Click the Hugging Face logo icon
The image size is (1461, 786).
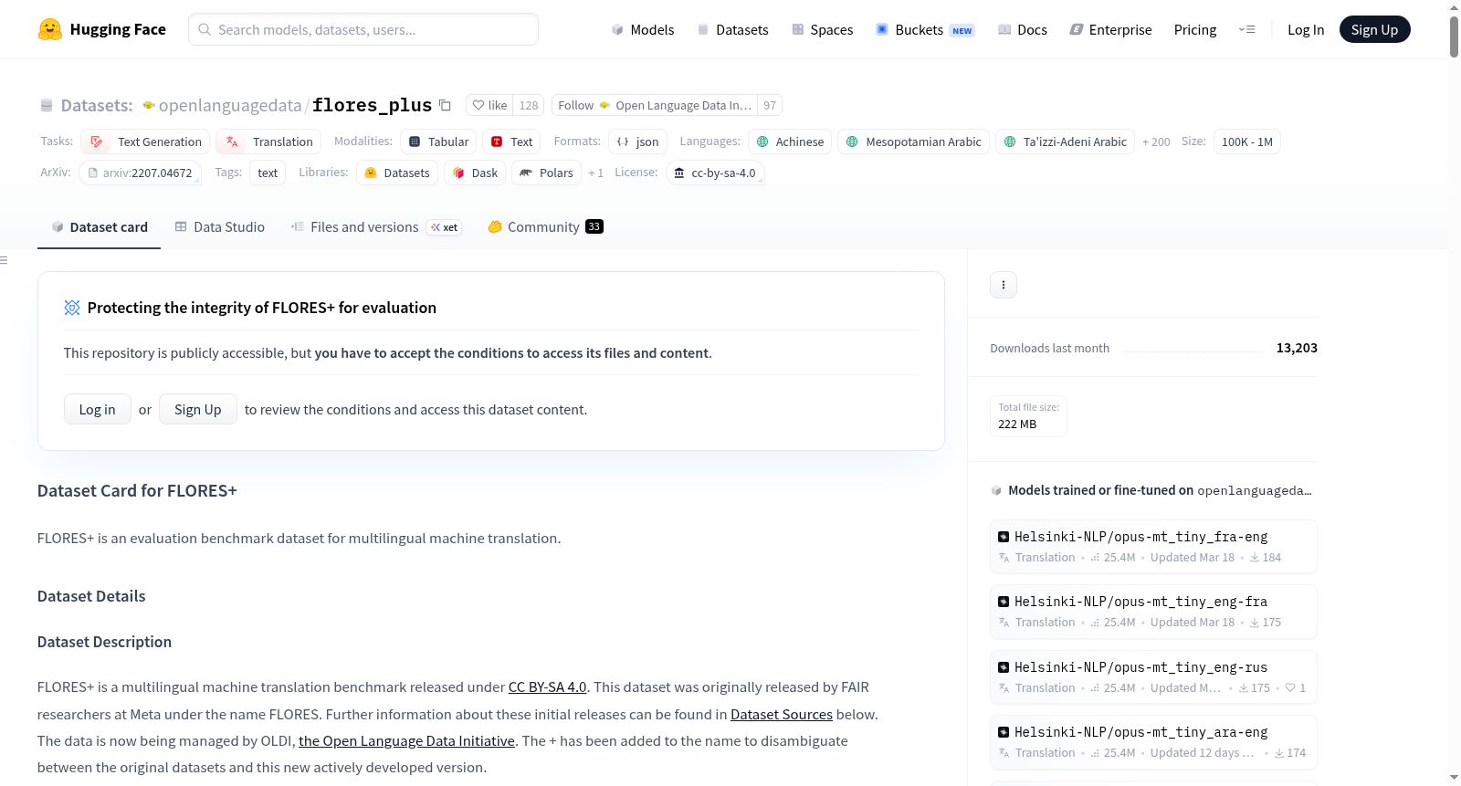(50, 29)
